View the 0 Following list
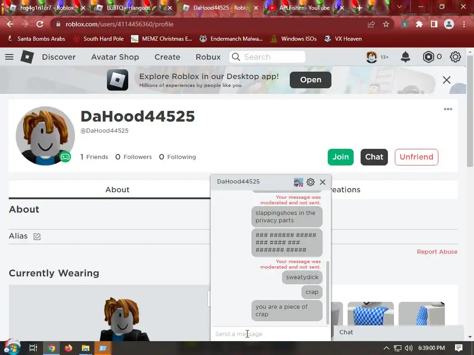Viewport: 474px width, 355px height. [177, 157]
